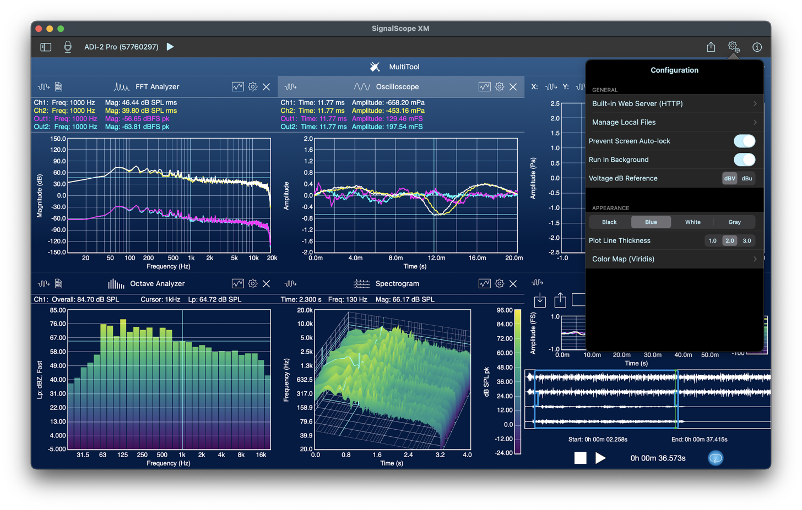This screenshot has height=510, width=802.
Task: Click the import file download icon
Action: tap(540, 300)
